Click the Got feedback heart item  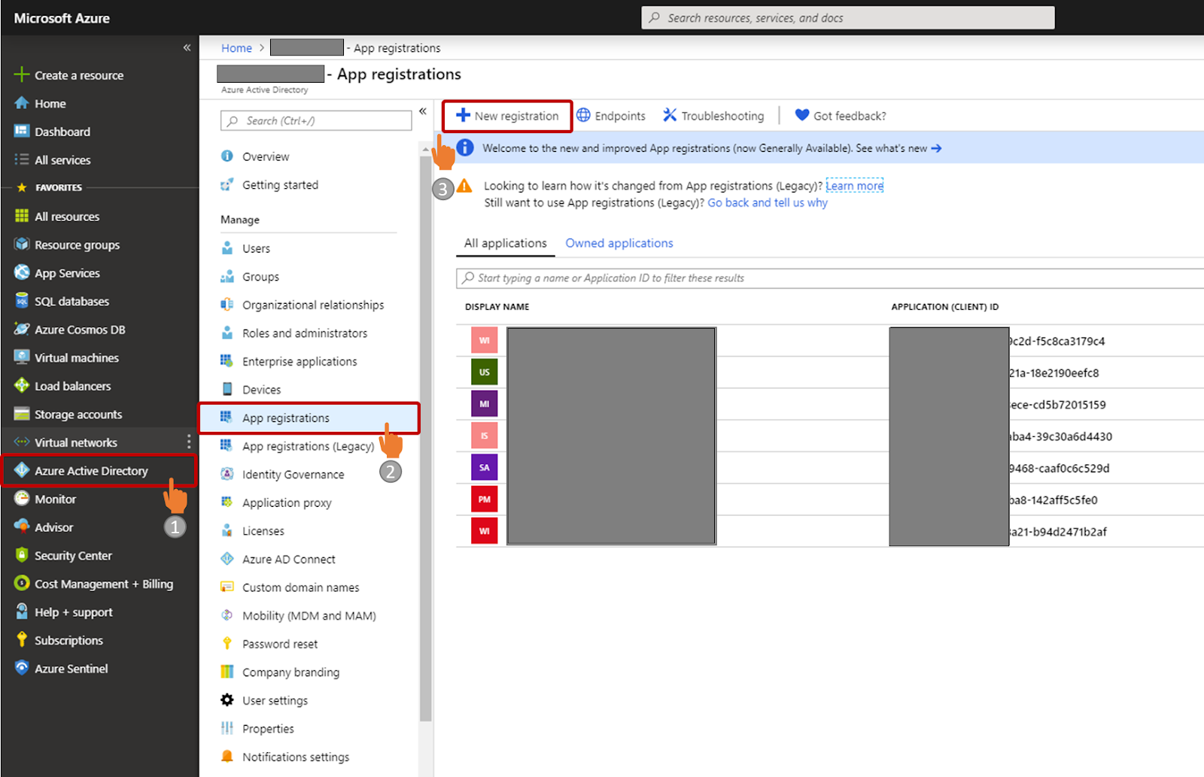(841, 116)
